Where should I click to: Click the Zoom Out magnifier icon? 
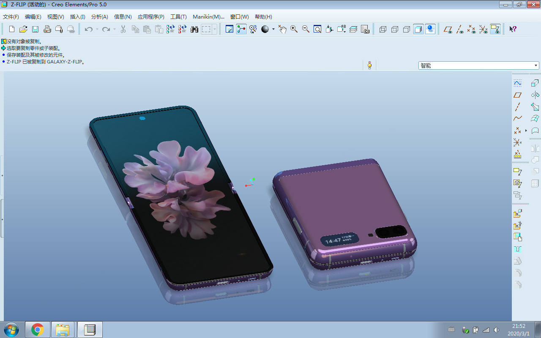coord(306,29)
